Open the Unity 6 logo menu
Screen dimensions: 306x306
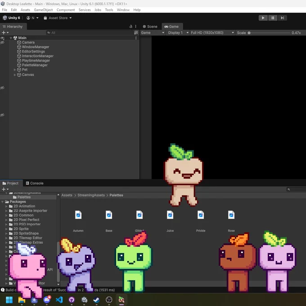(11, 18)
